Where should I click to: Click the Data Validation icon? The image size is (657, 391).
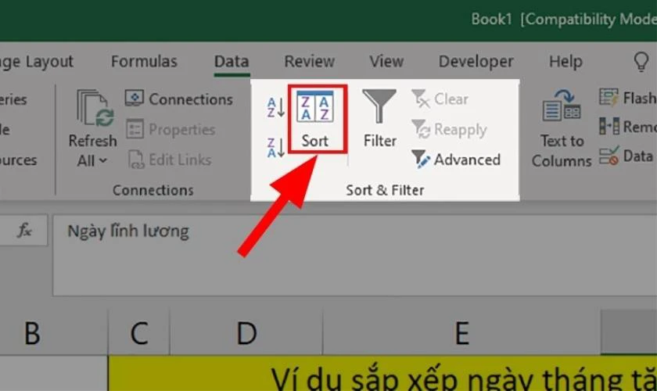[609, 156]
